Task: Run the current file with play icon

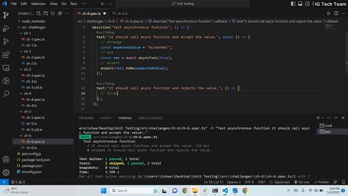Action: [328, 13]
